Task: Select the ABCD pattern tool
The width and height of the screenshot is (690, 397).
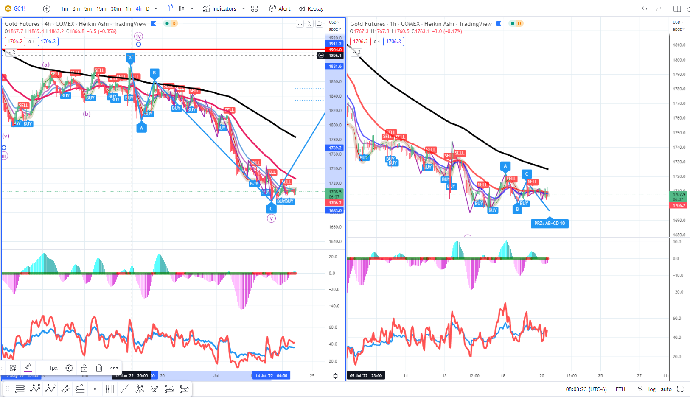Action: tap(35, 389)
